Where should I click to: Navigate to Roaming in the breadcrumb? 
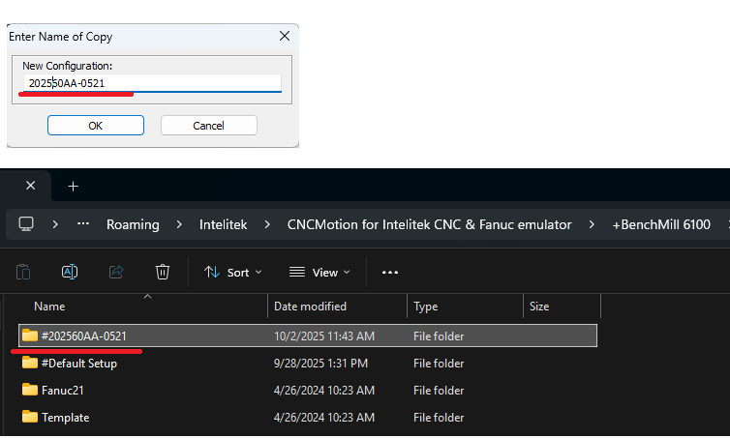133,224
